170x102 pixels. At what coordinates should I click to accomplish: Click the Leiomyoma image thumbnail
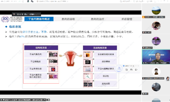53,69
